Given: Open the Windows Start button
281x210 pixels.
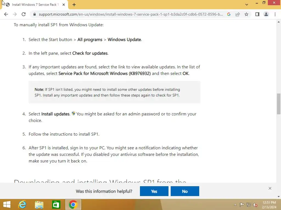Looking at the screenshot, I should click(7, 205).
